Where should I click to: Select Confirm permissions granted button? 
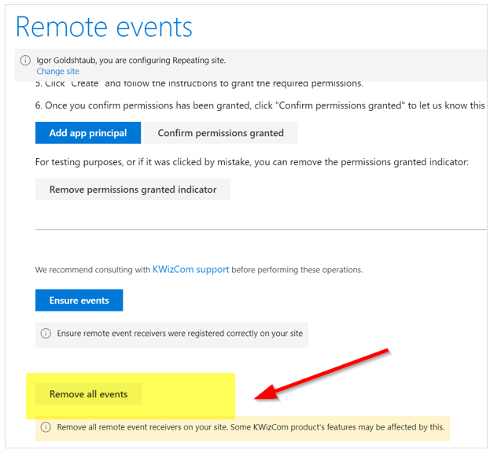point(221,133)
